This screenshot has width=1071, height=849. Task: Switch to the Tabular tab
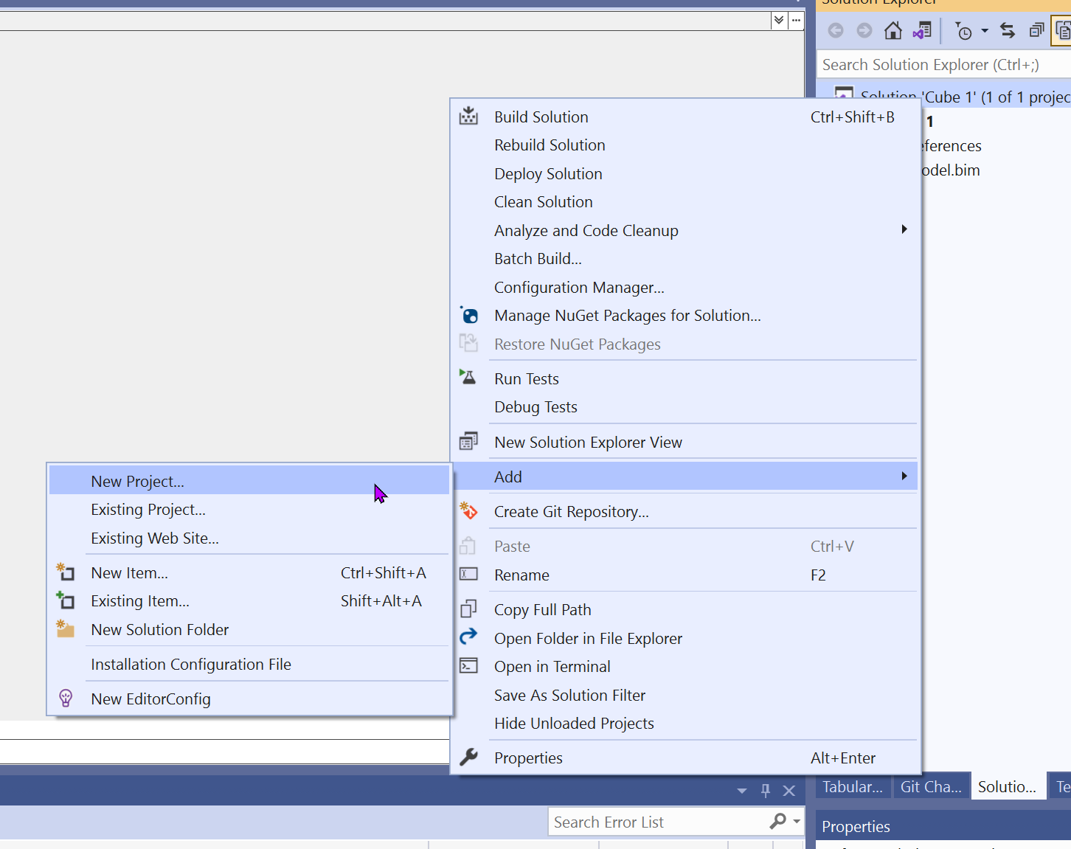(853, 787)
